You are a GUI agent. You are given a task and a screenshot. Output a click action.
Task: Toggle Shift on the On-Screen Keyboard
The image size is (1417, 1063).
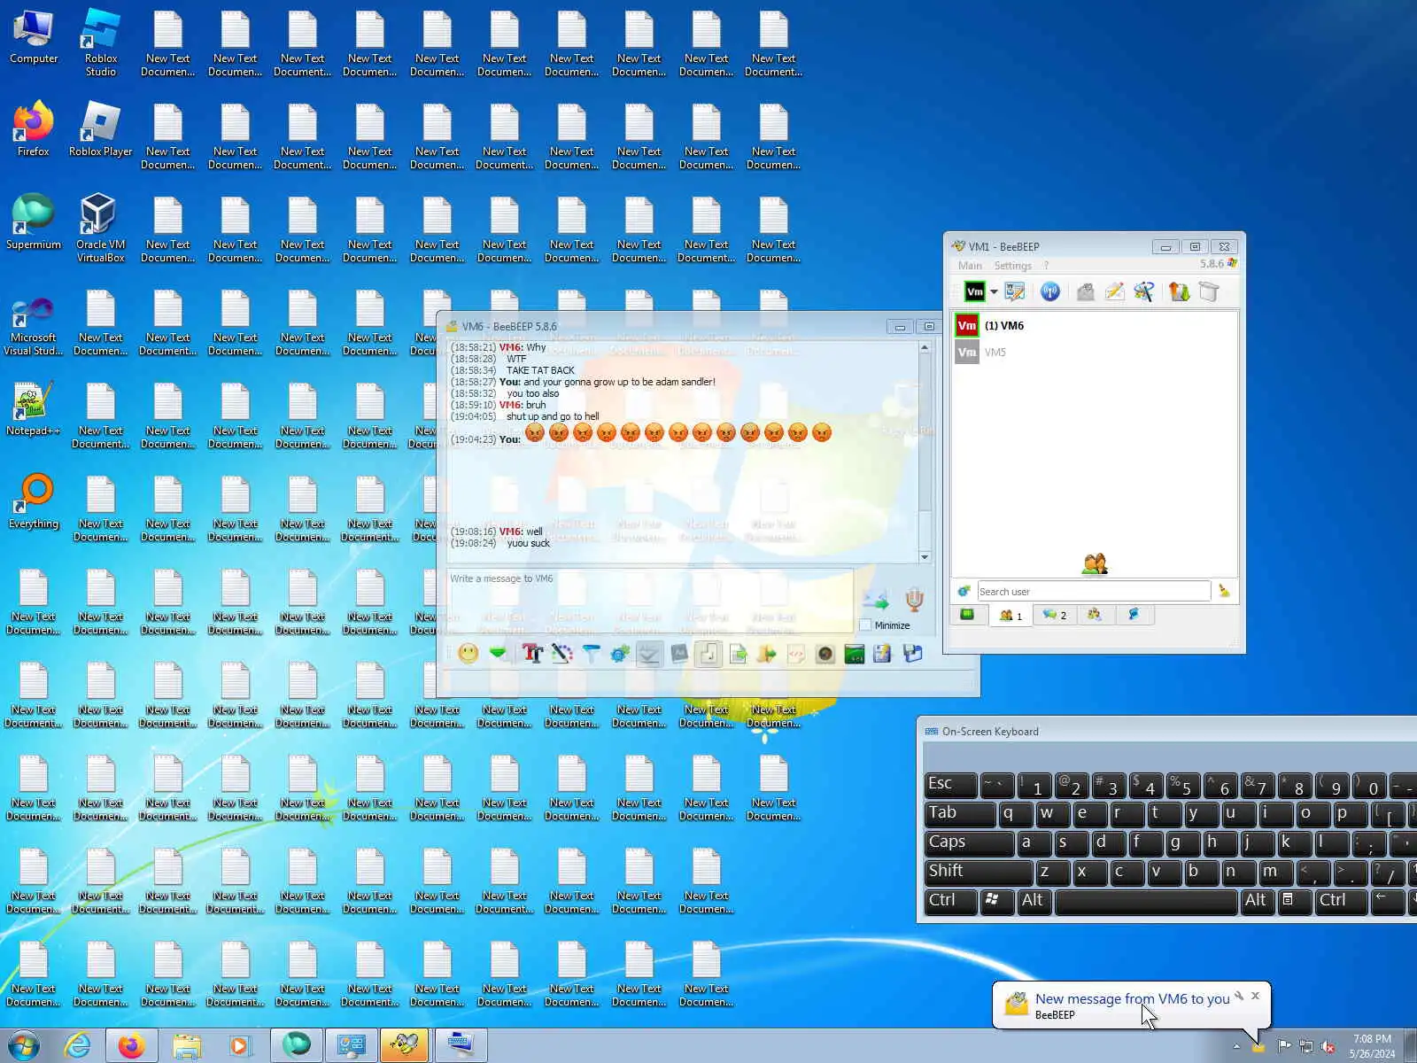[x=978, y=872]
